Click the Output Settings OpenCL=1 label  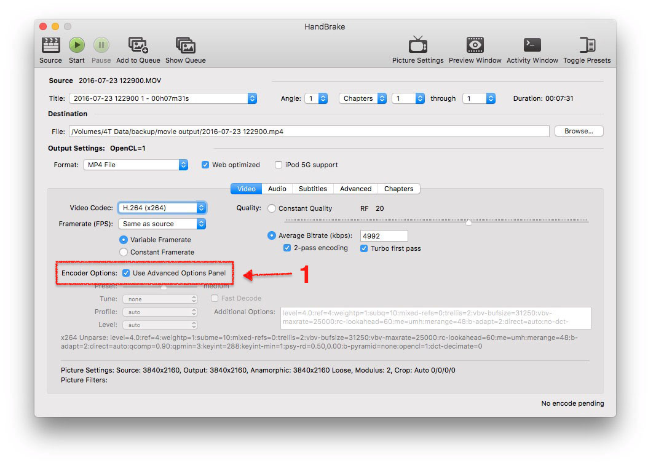coord(97,148)
